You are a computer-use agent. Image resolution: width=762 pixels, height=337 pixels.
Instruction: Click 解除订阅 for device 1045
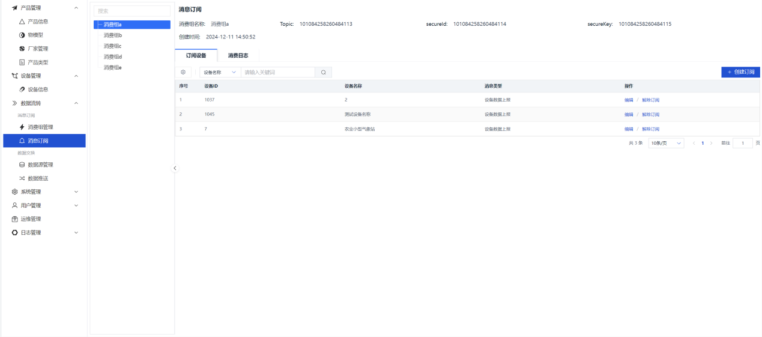(650, 114)
